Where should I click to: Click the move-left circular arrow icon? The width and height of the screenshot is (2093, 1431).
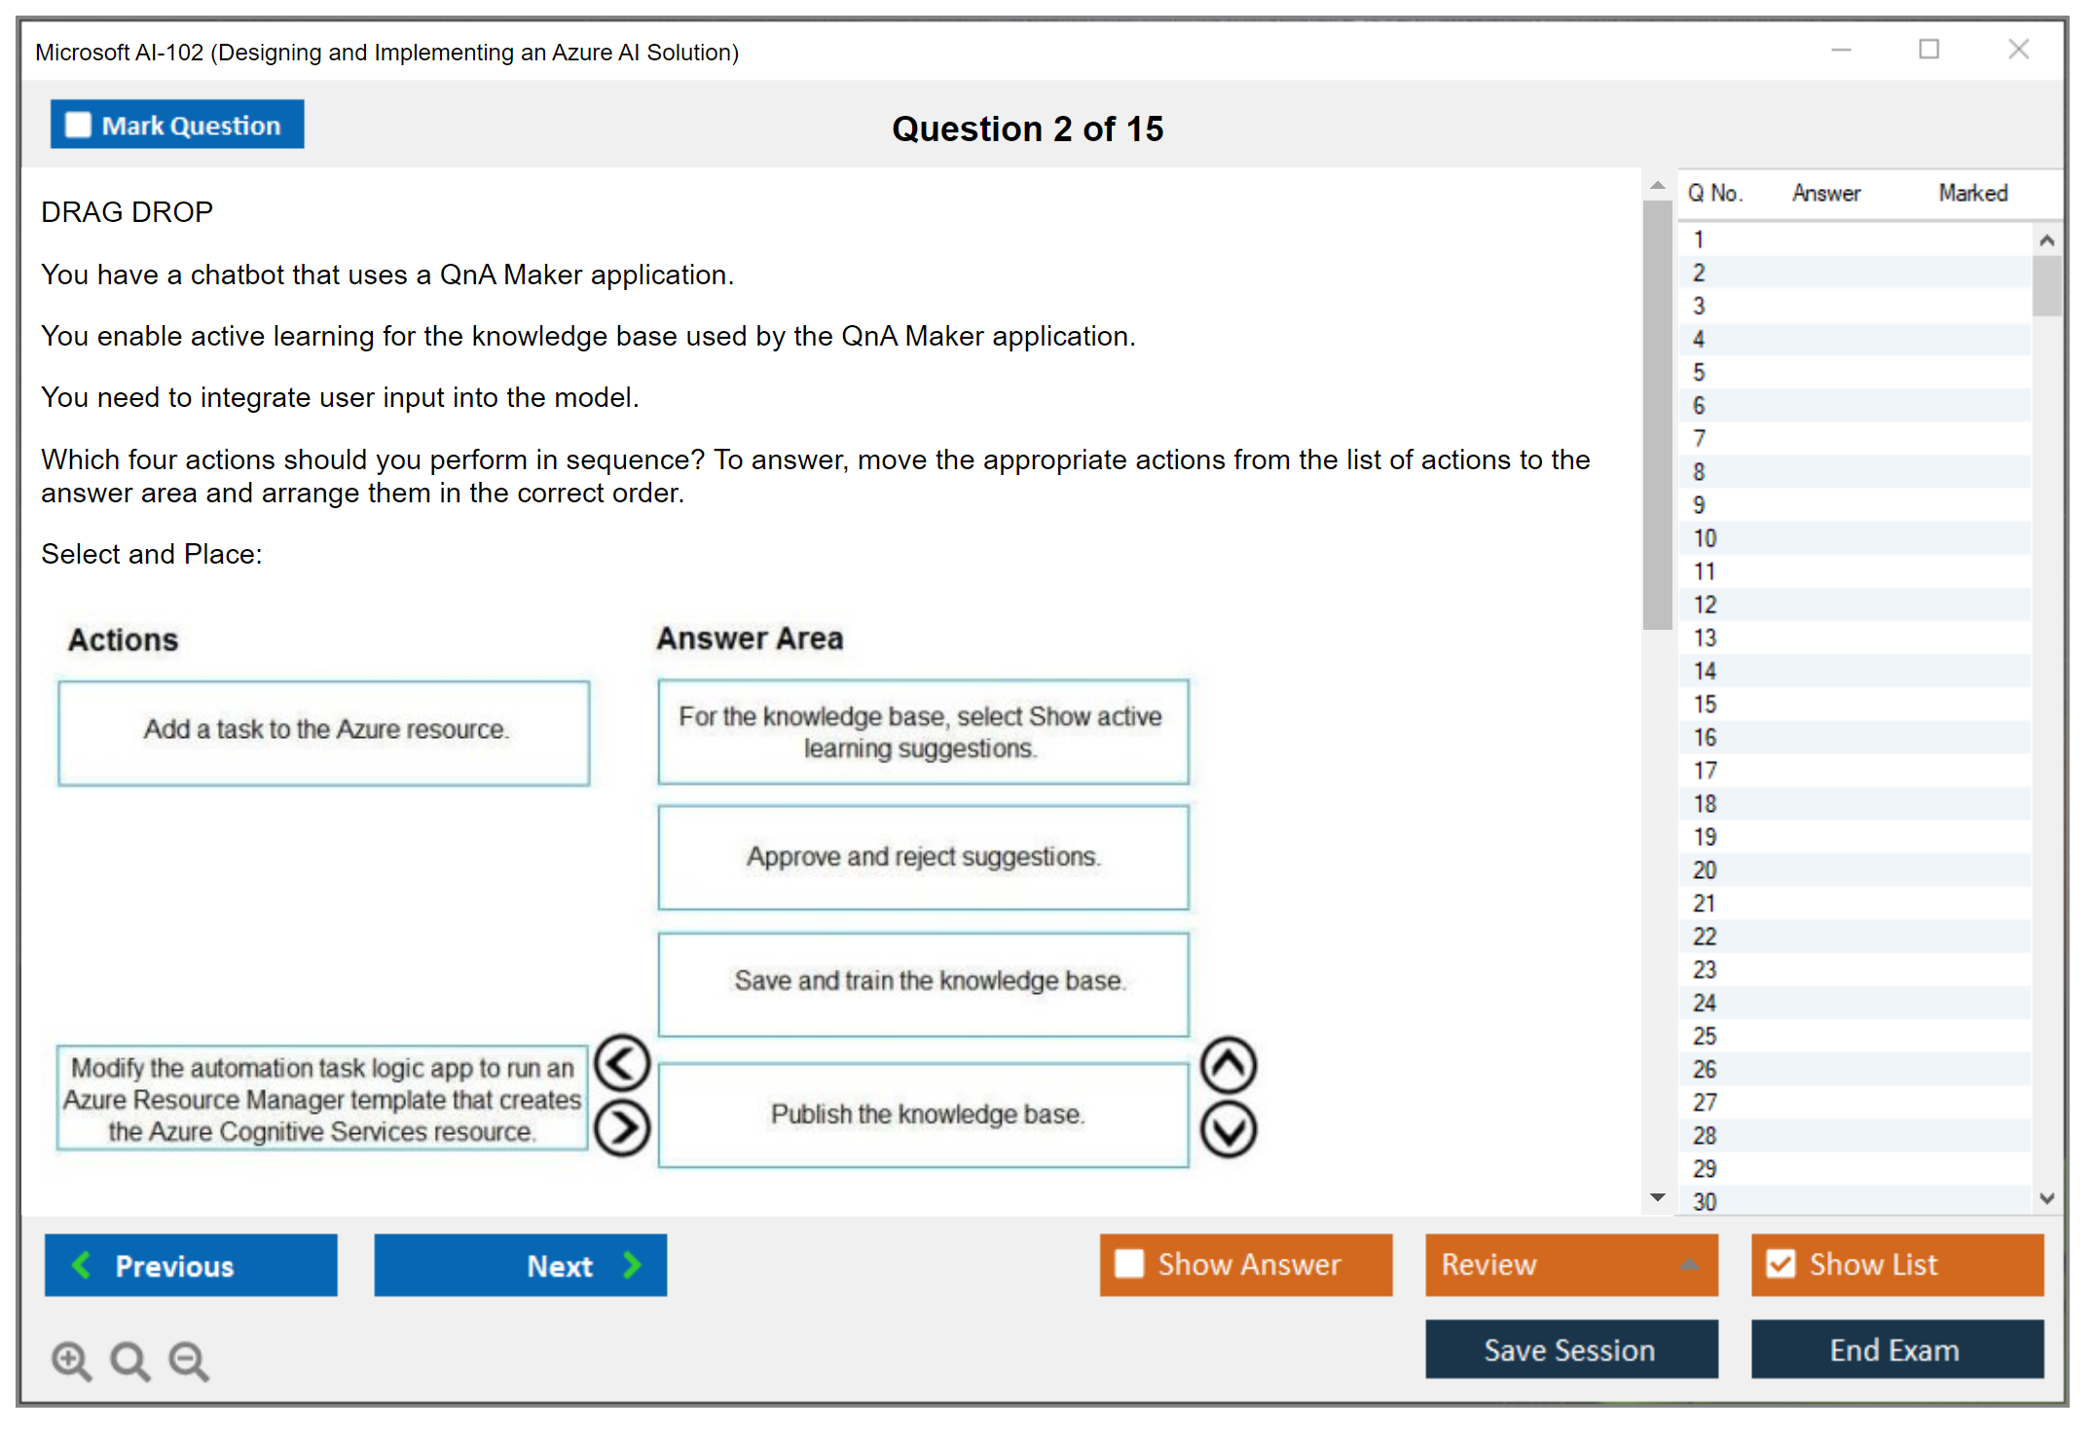pyautogui.click(x=622, y=1063)
